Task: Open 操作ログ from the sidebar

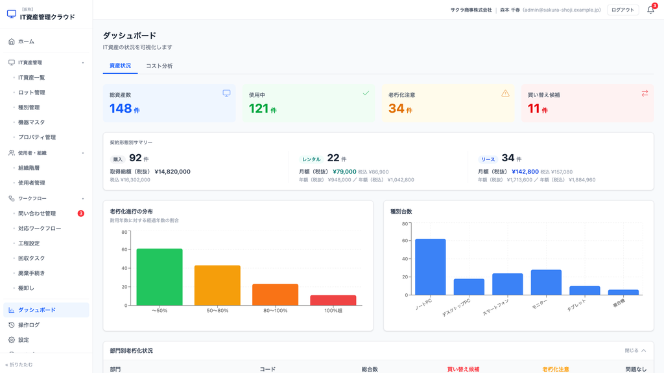Action: (x=46, y=325)
